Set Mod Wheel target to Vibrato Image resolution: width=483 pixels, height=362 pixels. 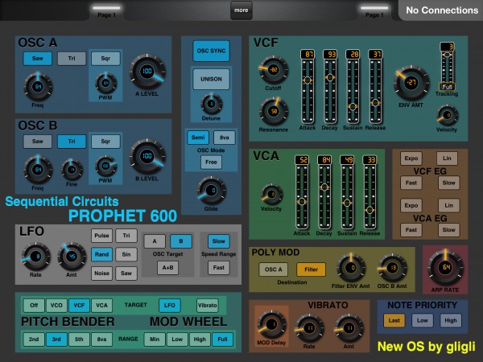click(x=208, y=306)
